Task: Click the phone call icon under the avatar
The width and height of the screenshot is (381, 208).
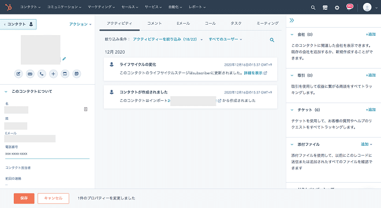Action: pos(42,74)
